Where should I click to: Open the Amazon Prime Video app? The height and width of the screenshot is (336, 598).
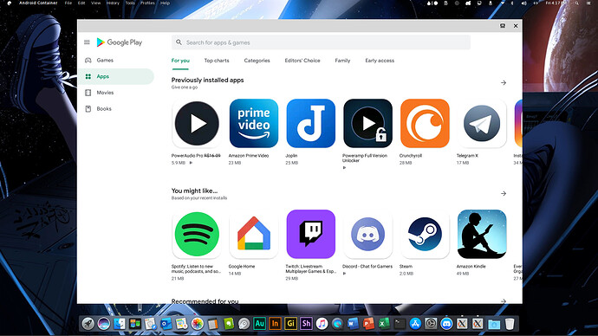point(254,124)
